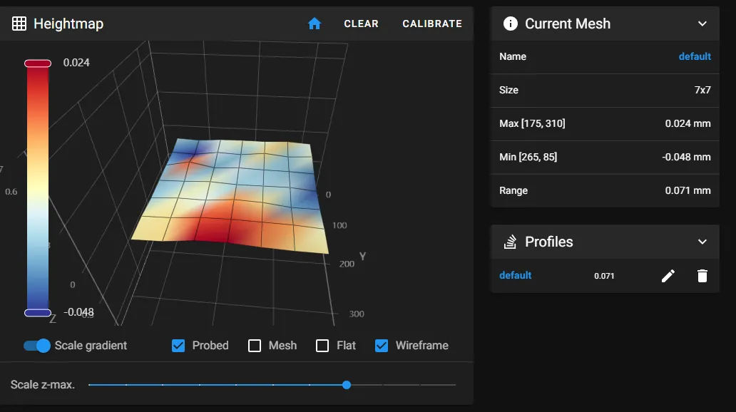The width and height of the screenshot is (736, 412).
Task: Collapse the Current Mesh panel
Action: 702,24
